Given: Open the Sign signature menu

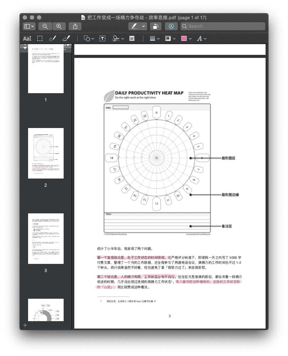Looking at the screenshot, I should pyautogui.click(x=118, y=39).
